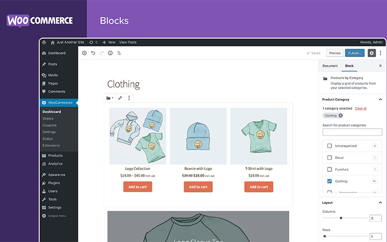Screen dimensions: 387x242
Task: Open the WooCommerce Status submenu
Action: (47, 138)
